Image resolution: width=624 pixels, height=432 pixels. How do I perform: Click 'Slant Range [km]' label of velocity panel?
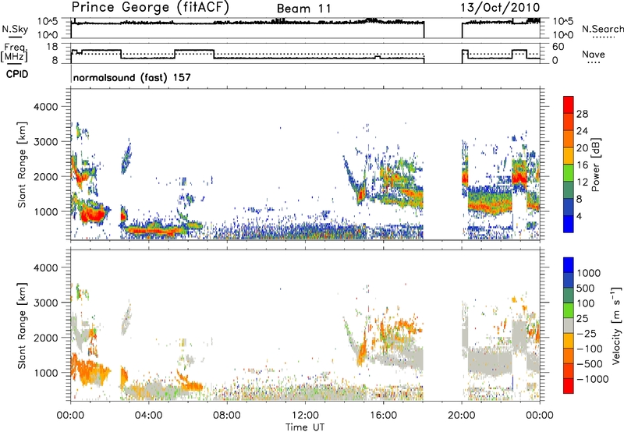coord(23,325)
